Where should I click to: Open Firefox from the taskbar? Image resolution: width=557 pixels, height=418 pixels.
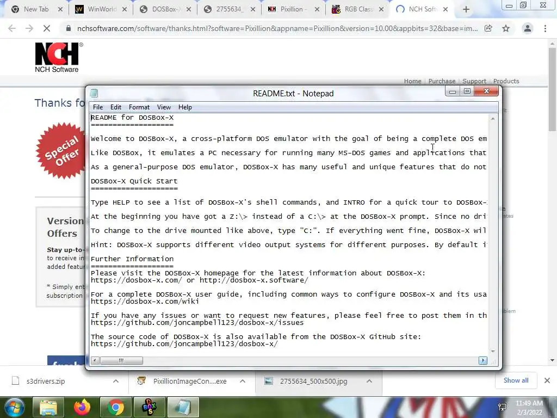82,407
